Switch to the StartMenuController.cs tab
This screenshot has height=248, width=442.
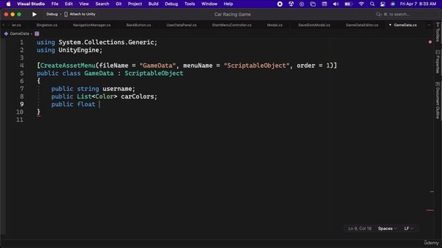[232, 25]
